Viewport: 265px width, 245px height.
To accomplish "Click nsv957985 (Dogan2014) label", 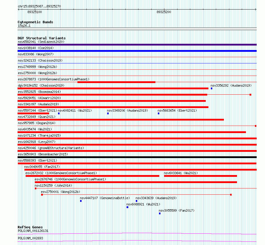I will click(37, 123).
